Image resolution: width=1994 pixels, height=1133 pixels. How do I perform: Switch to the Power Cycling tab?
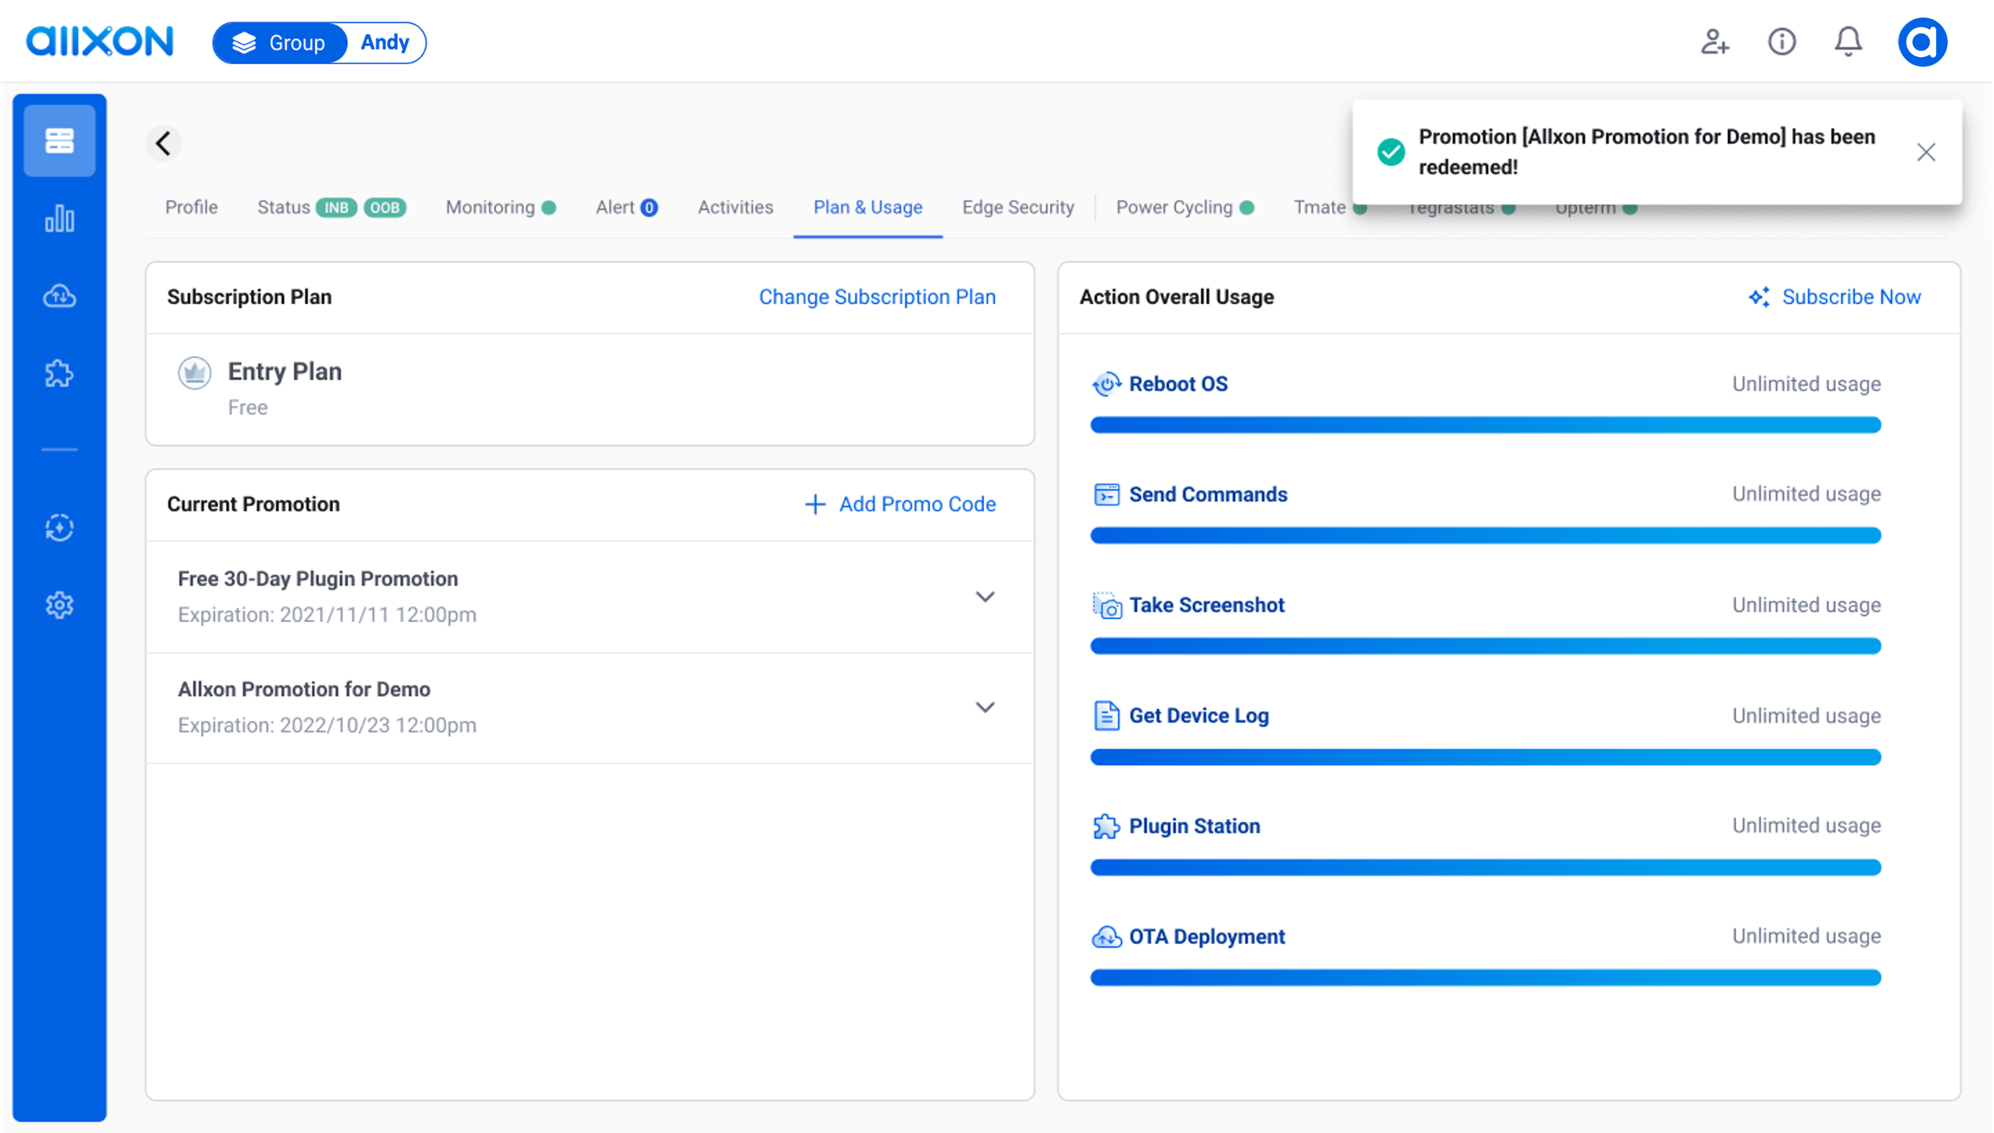[x=1185, y=208]
